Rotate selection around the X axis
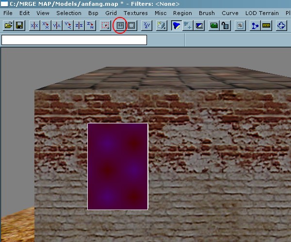291x242 pixels. point(46,25)
